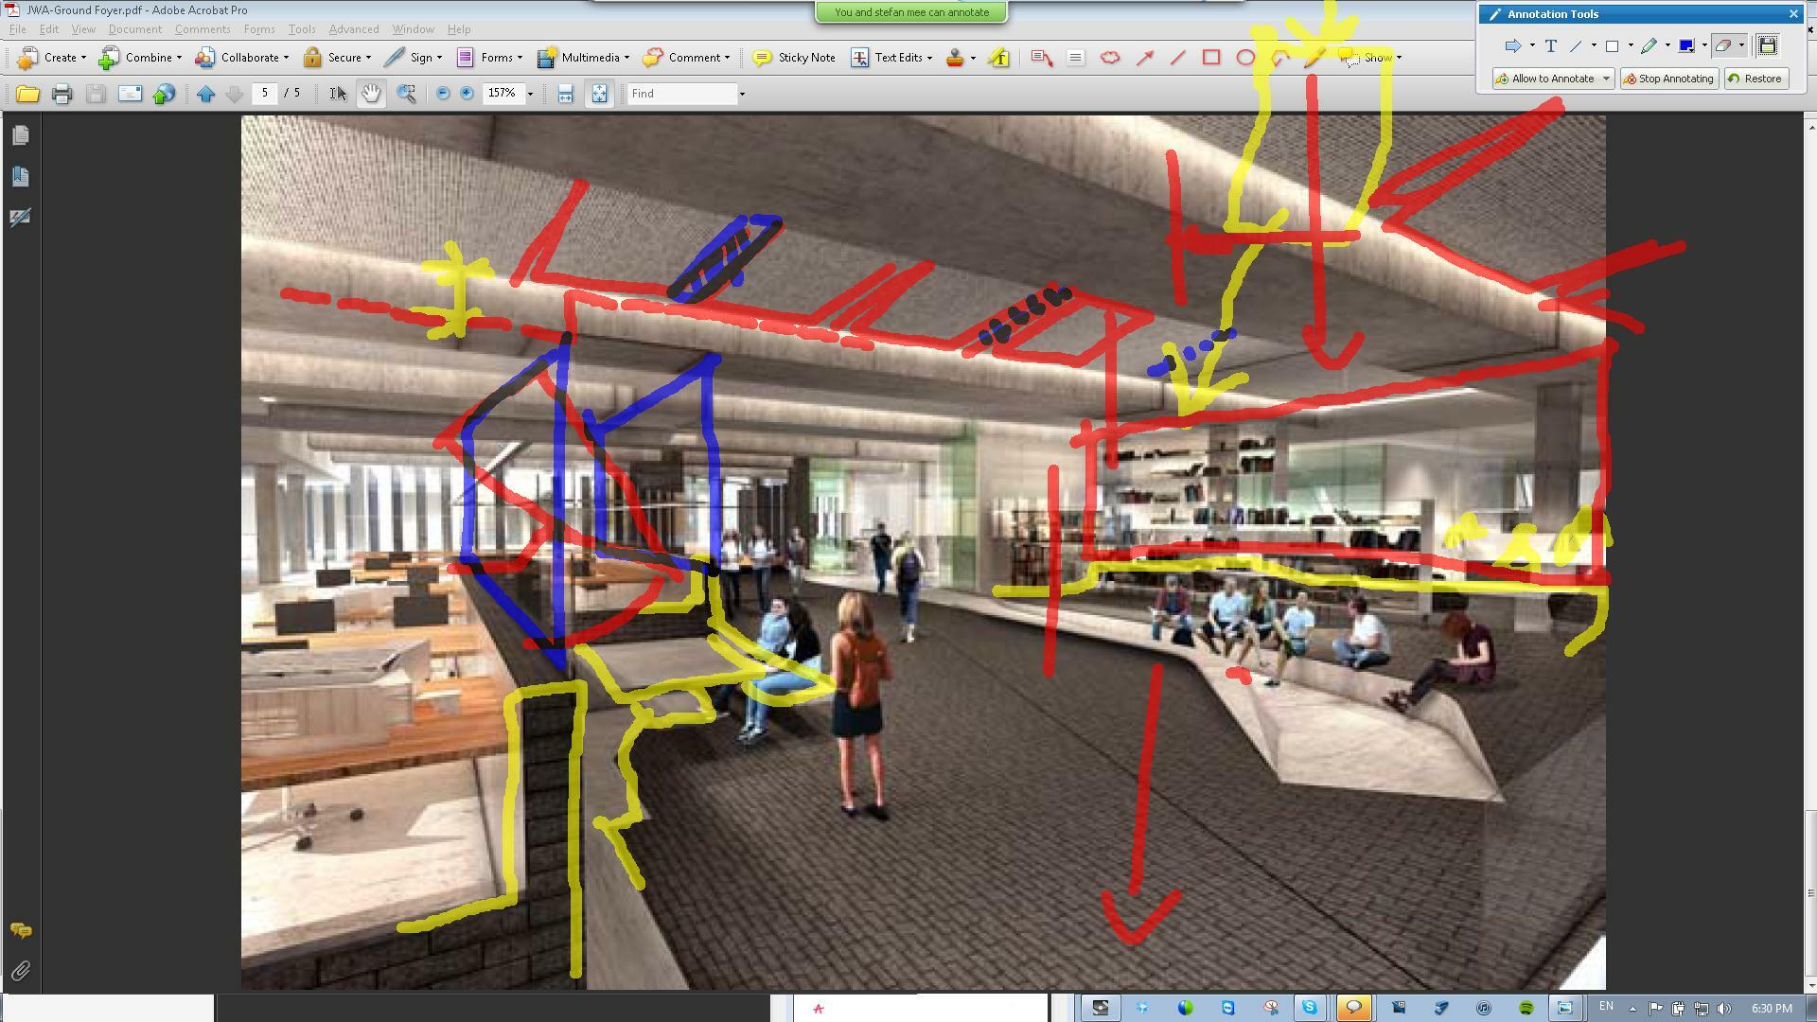Open Skype from the taskbar
This screenshot has width=1817, height=1022.
point(1310,1008)
